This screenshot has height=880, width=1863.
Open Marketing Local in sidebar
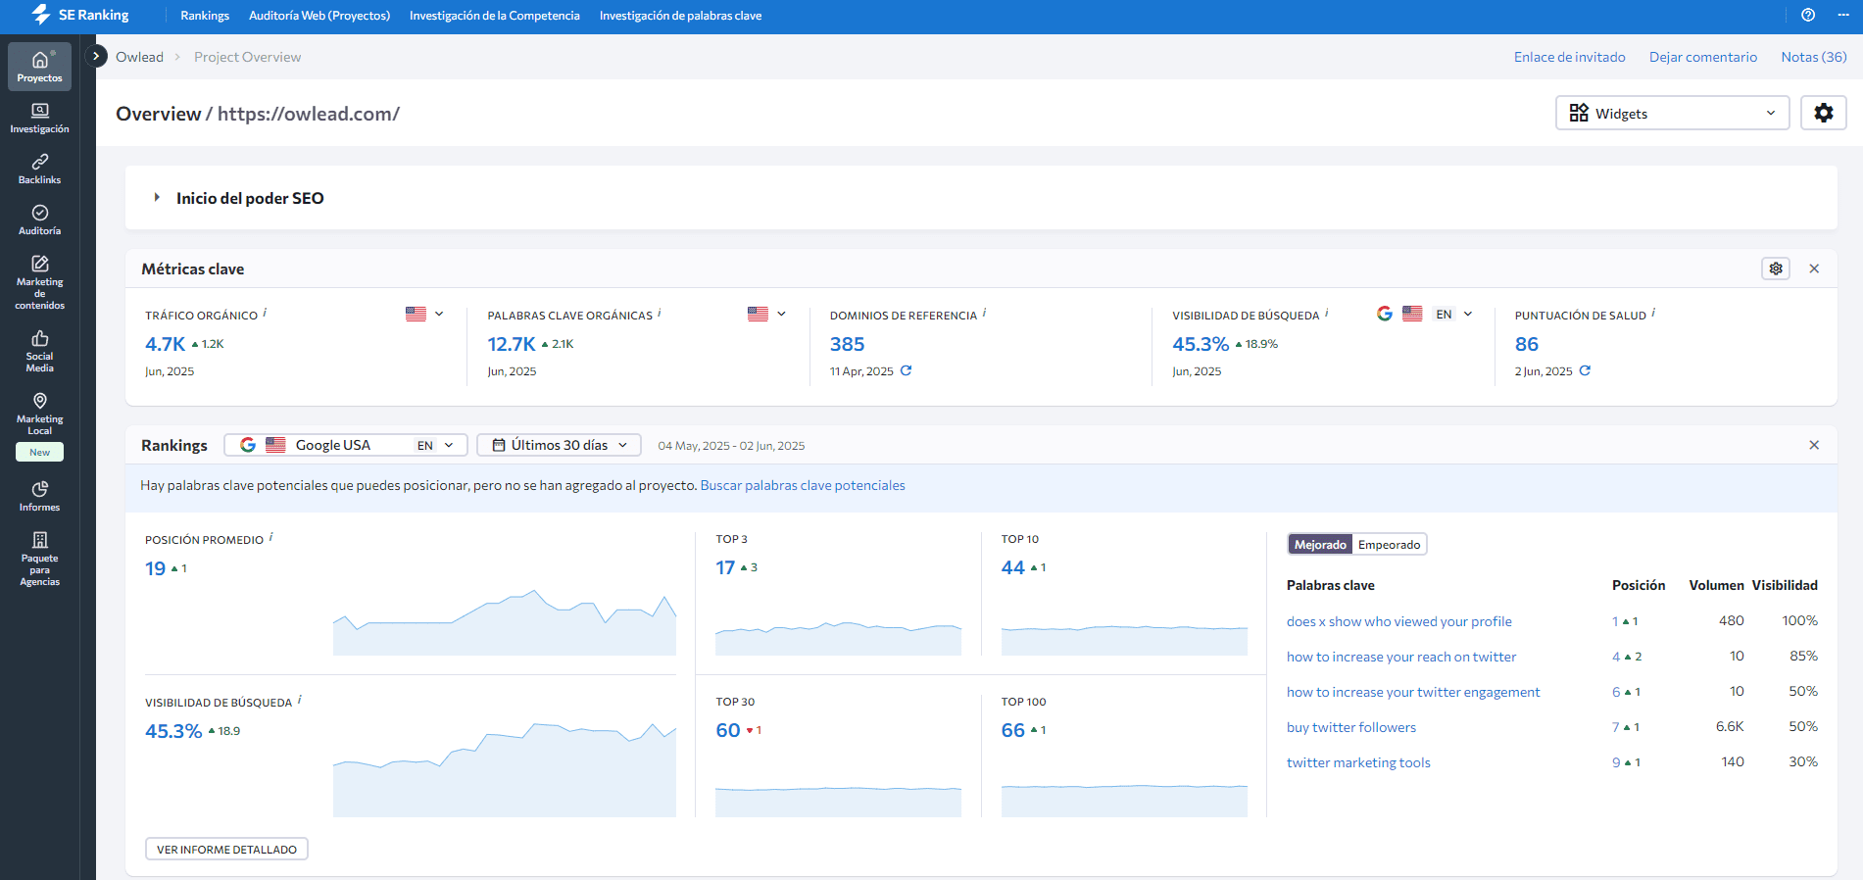[x=39, y=414]
